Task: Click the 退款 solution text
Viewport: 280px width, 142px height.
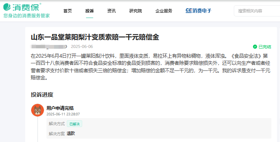Action: point(71,133)
